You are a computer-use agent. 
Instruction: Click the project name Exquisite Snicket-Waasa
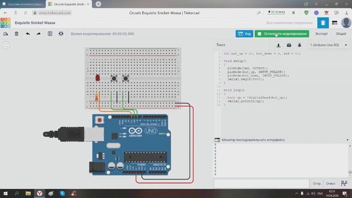pos(35,23)
